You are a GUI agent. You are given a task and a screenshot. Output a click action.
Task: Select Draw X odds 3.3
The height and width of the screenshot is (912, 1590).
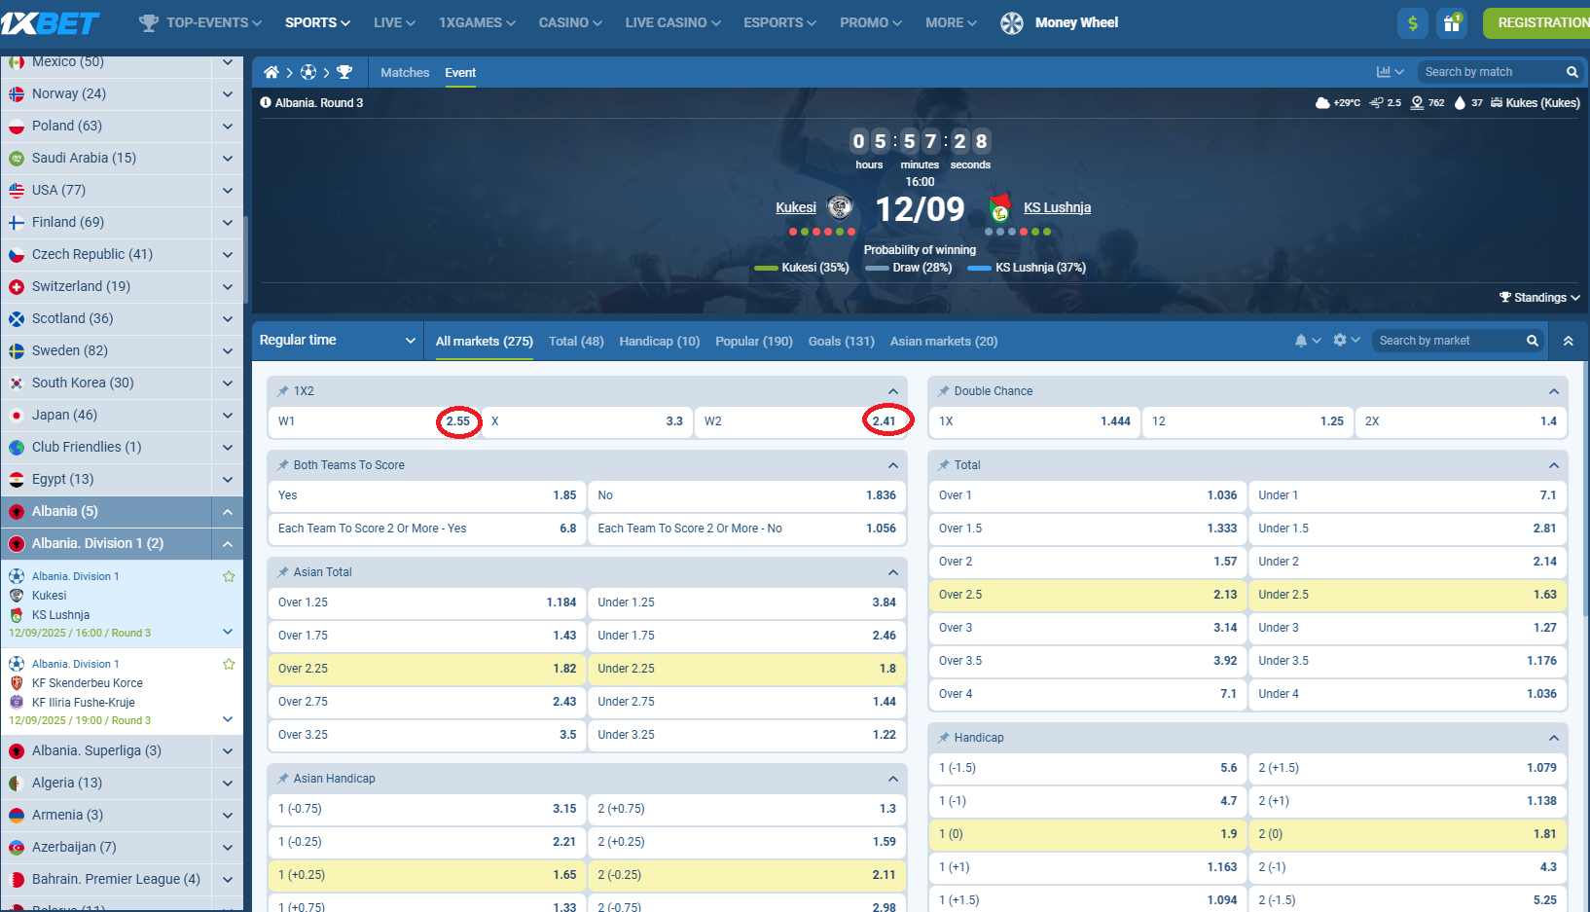(587, 421)
